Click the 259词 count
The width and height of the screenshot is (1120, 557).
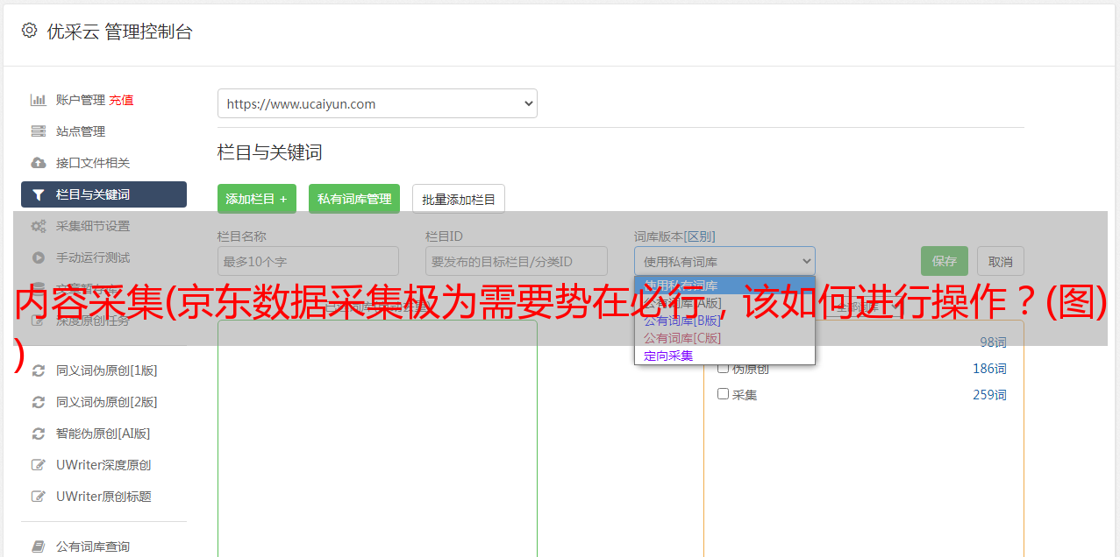pos(989,395)
